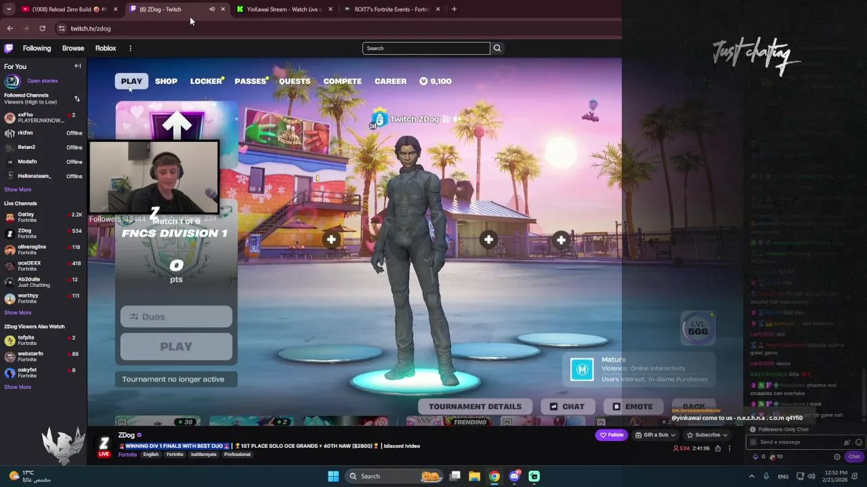Open the stream's more options dots

pyautogui.click(x=729, y=448)
